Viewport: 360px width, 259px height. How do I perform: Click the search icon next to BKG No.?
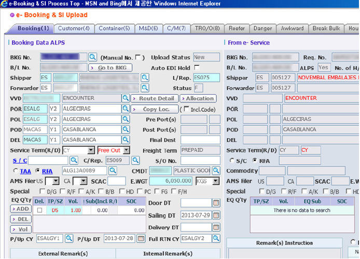click(x=92, y=57)
